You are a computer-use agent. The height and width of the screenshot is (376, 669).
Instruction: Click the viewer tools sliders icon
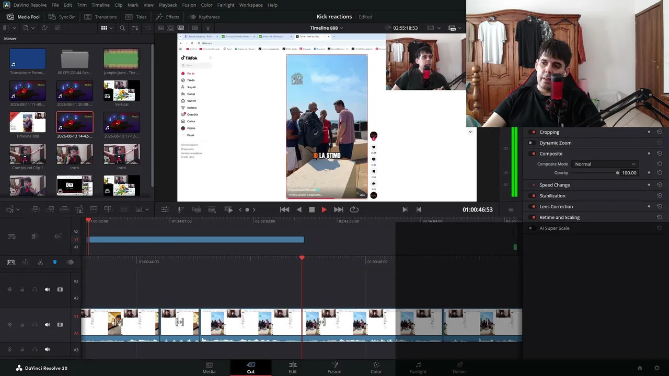pos(165,209)
